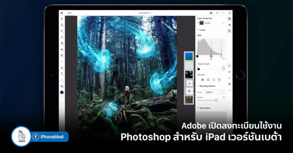Click the black Output Levels handle
The height and width of the screenshot is (153, 293).
[199, 69]
